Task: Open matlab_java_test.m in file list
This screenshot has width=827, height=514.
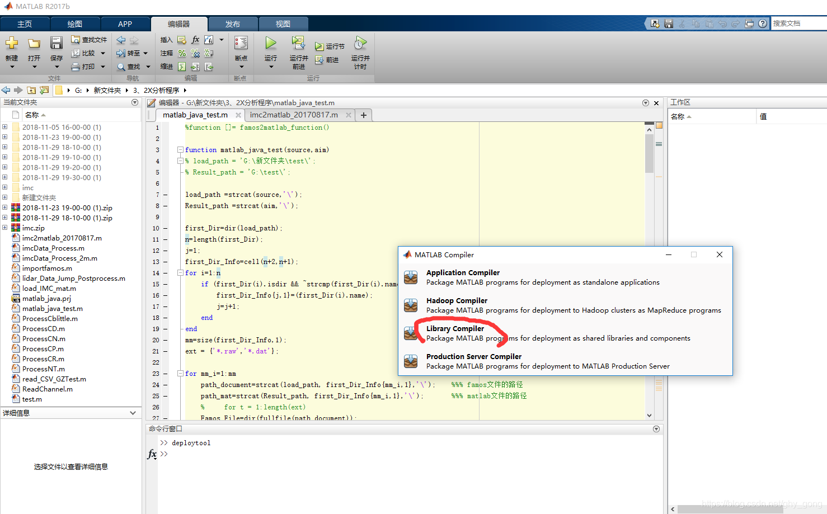Action: tap(53, 309)
